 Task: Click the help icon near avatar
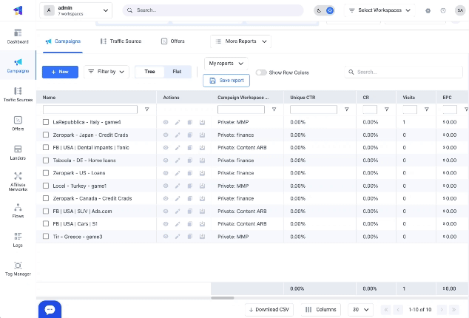click(443, 10)
